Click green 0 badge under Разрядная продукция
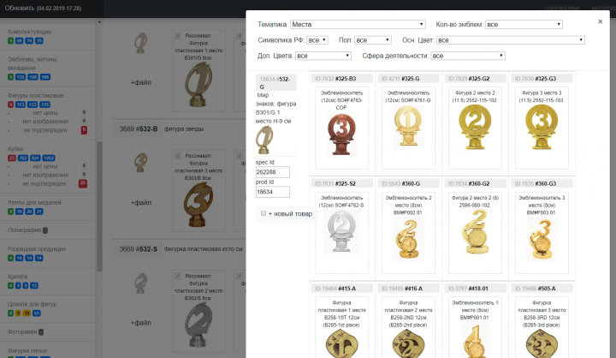Viewport: 616px width, 358px height. pyautogui.click(x=10, y=258)
